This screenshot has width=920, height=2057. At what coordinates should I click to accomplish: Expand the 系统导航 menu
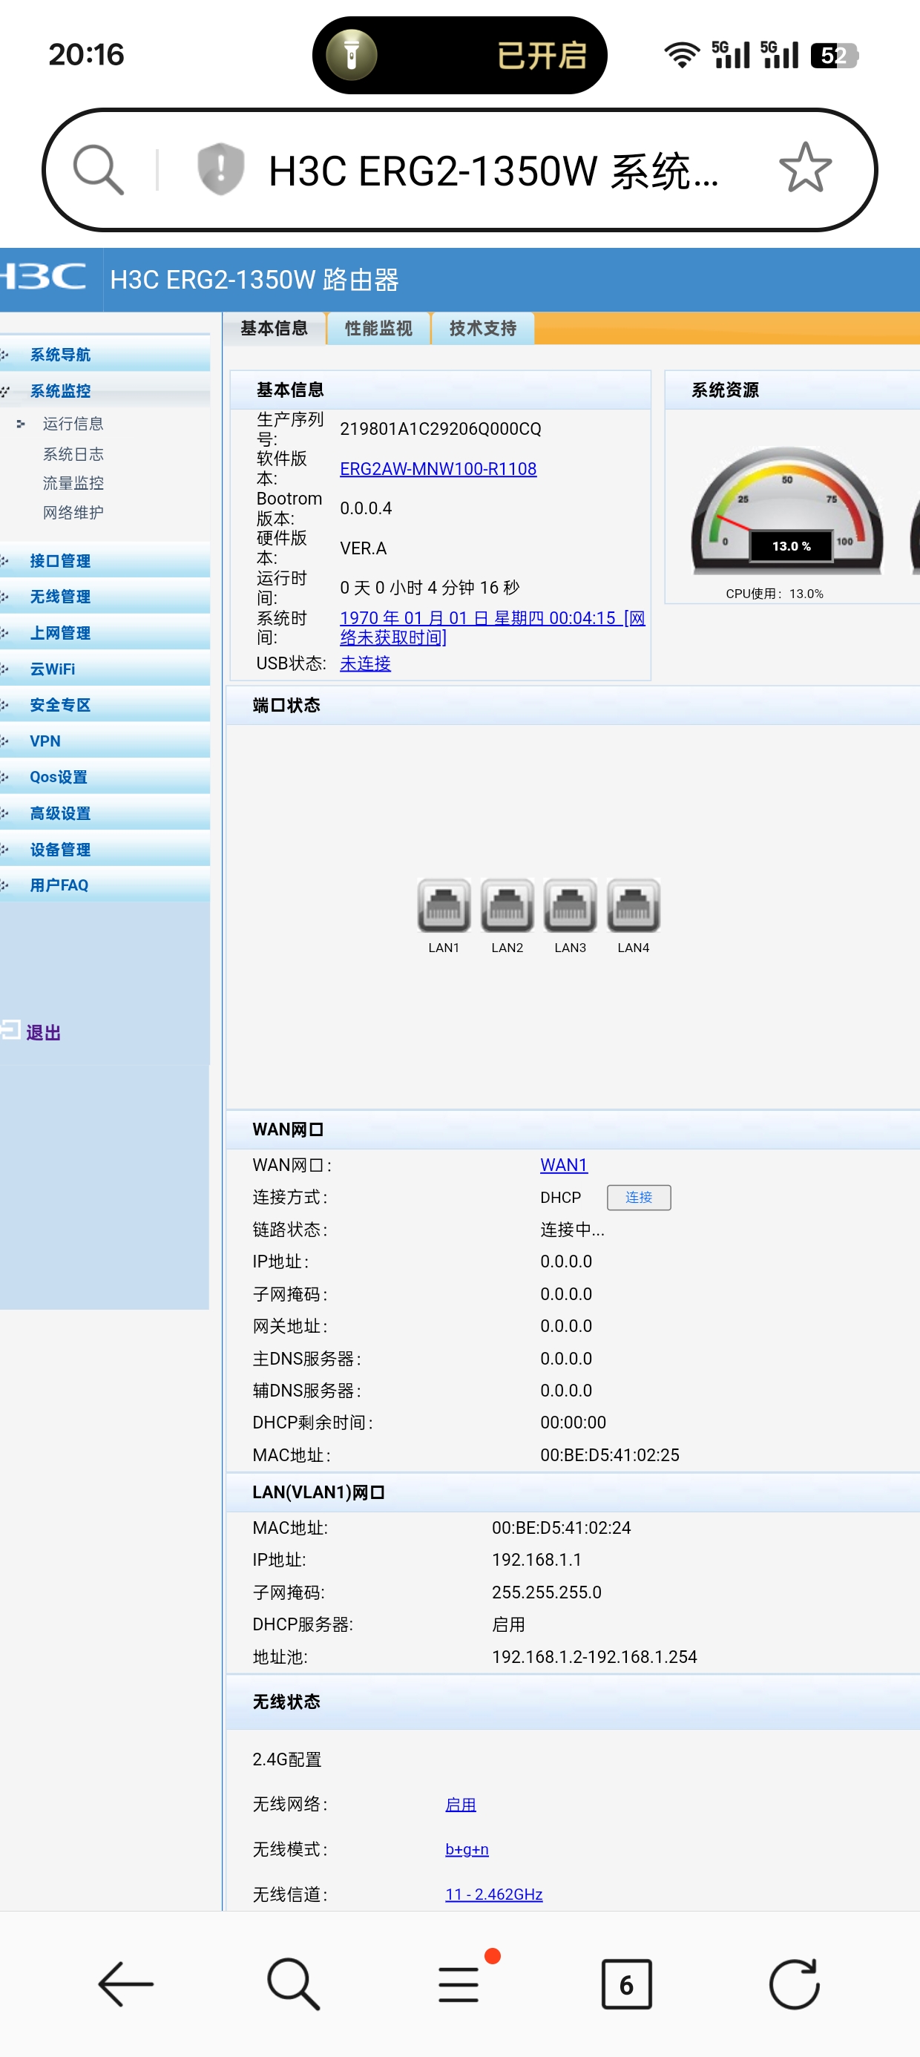tap(105, 355)
